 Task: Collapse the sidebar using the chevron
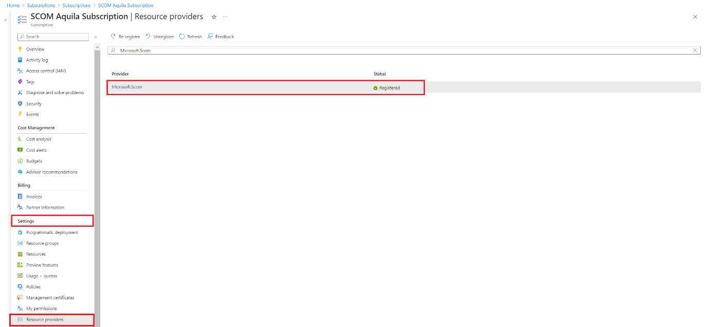[96, 37]
